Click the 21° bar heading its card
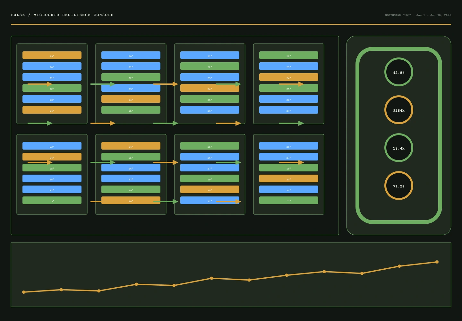Image resolution: width=462 pixels, height=321 pixels. (210, 55)
